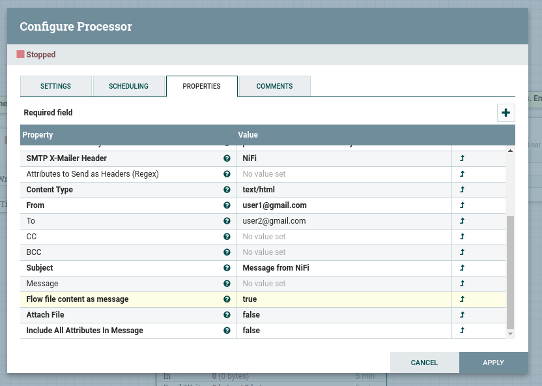The width and height of the screenshot is (542, 386).
Task: View help for SMTP X-Mailer Header property
Action: tap(227, 158)
